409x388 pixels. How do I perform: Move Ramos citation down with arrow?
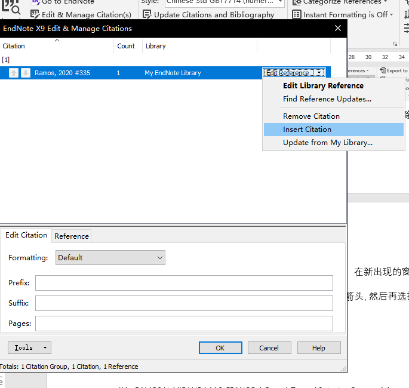(26, 73)
